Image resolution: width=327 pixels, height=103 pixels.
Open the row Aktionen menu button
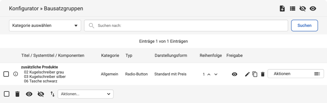296,74
